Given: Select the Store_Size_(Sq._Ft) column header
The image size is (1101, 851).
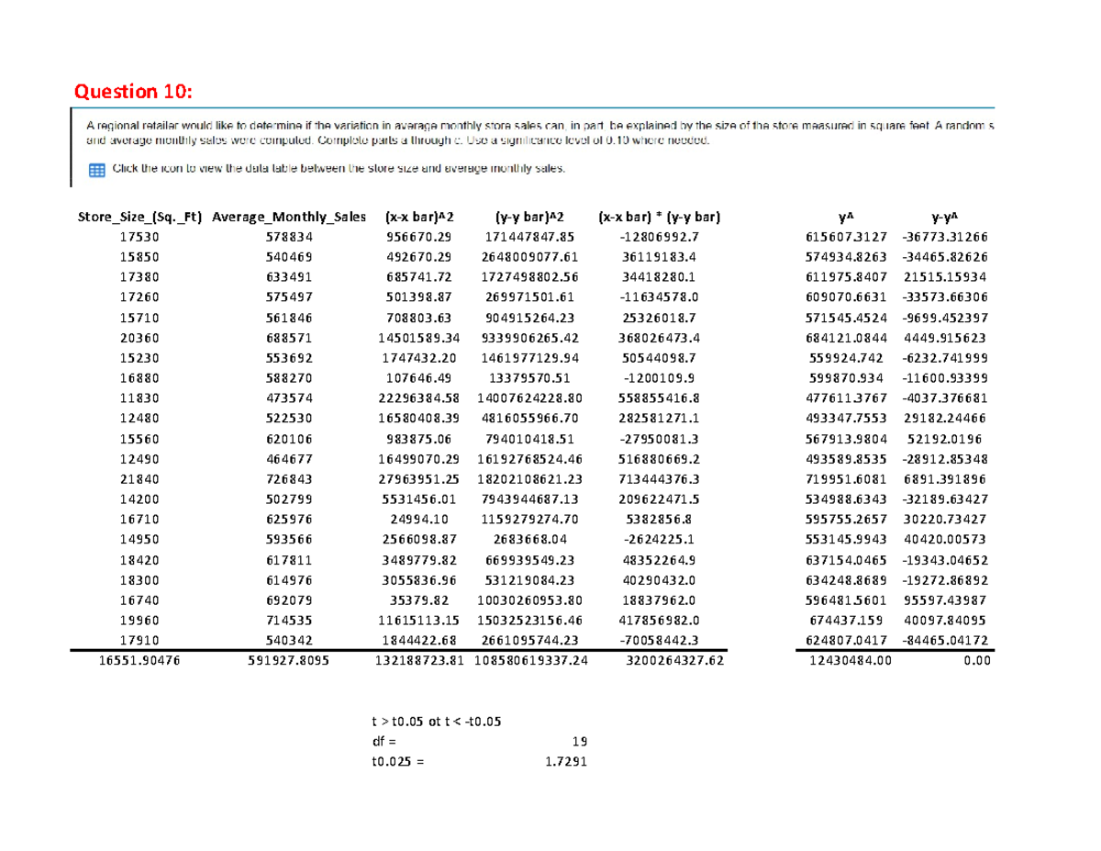Looking at the screenshot, I should click(139, 217).
